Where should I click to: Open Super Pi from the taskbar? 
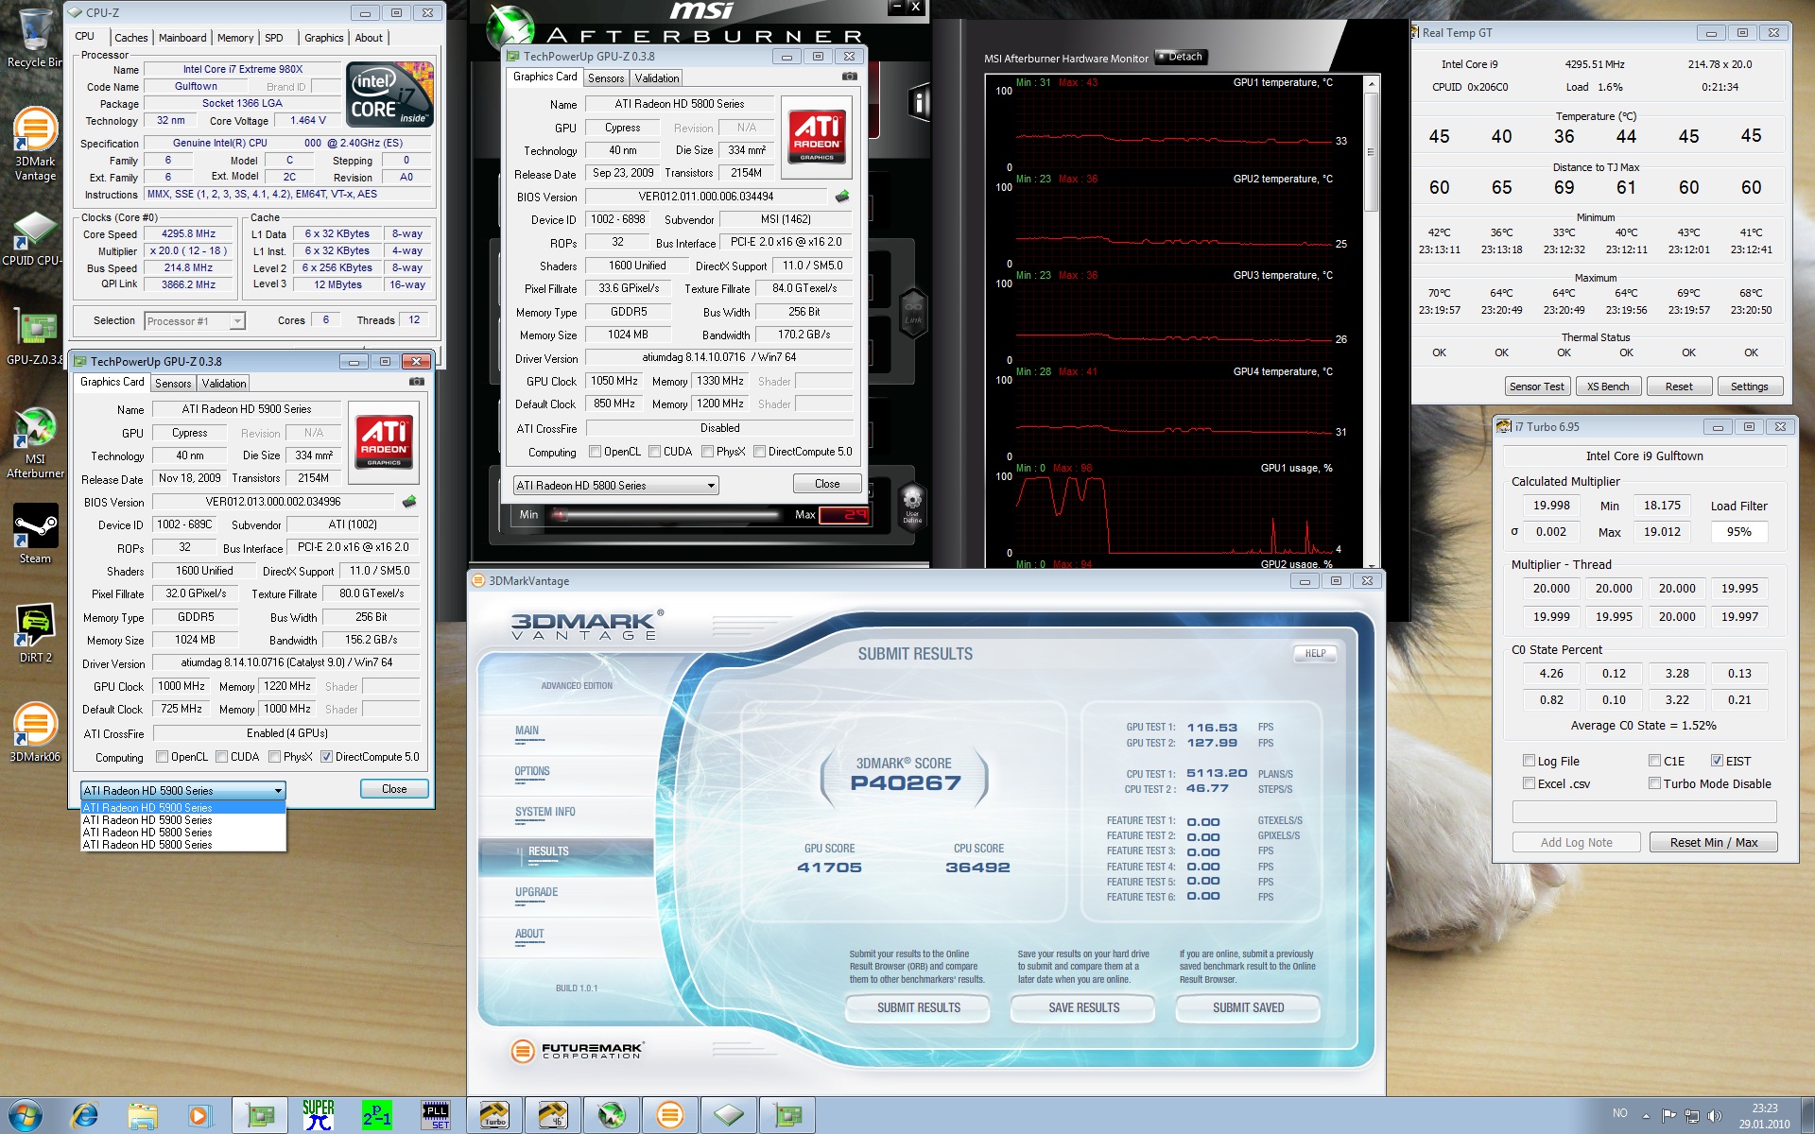(x=319, y=1116)
